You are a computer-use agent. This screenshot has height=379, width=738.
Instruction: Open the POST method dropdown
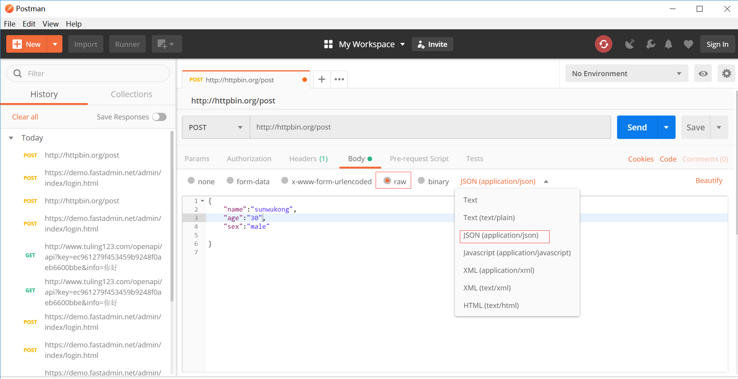click(x=216, y=127)
